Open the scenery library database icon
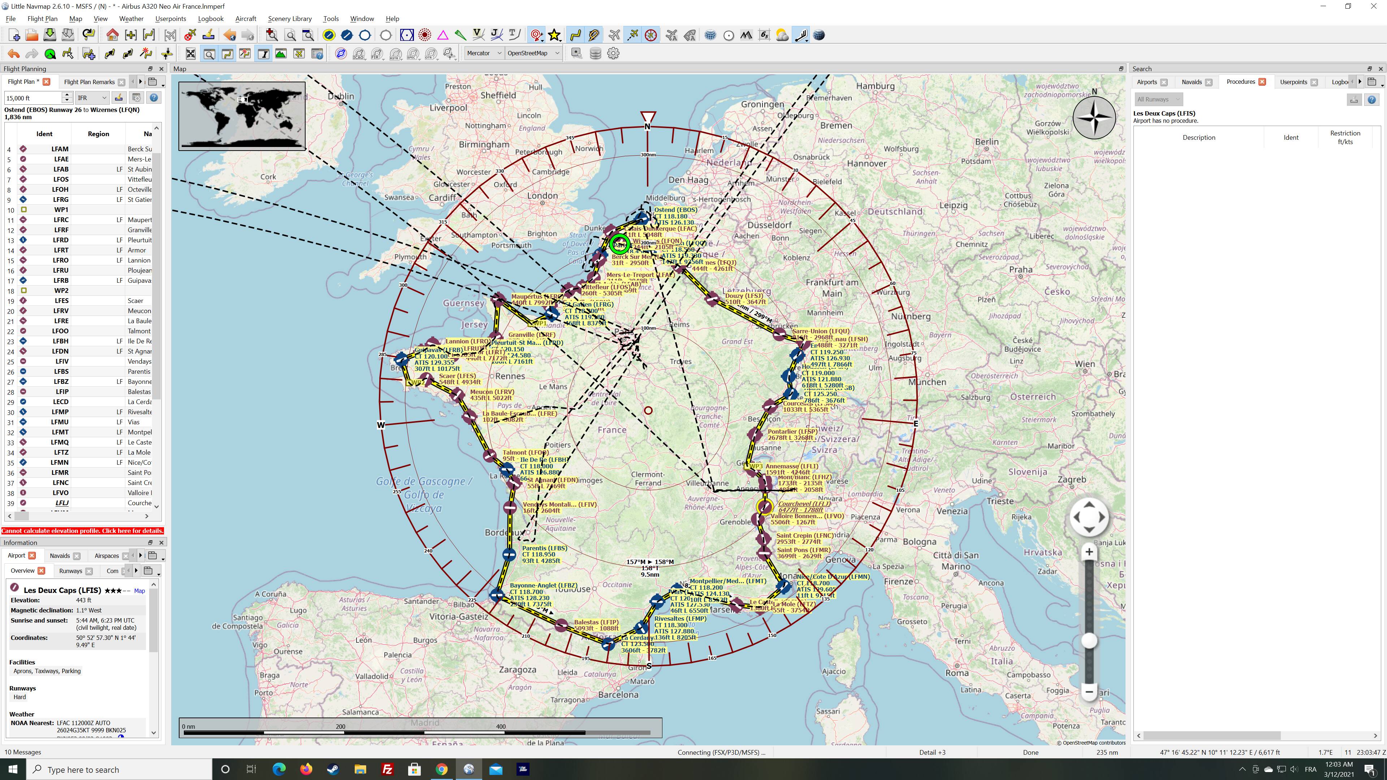1387x780 pixels. (595, 53)
